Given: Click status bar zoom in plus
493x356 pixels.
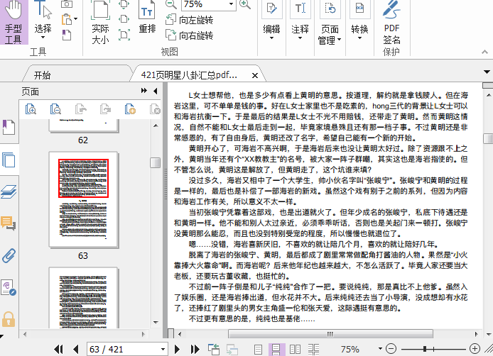Looking at the screenshot, I should [x=475, y=348].
